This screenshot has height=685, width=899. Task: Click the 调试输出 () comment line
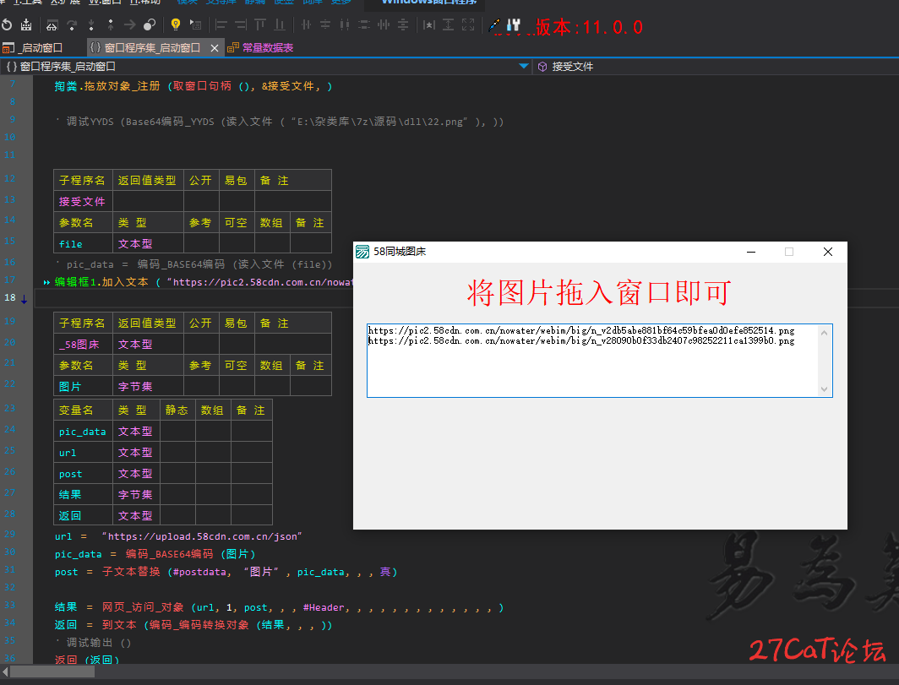[94, 643]
